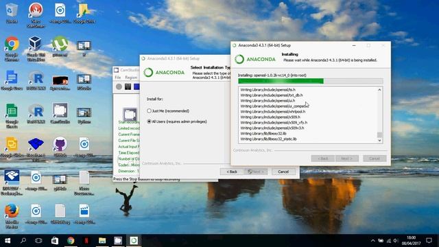The image size is (439, 247).
Task: Click log row 'Writing Library/include/openssl/ts.h'
Action: 268,90
